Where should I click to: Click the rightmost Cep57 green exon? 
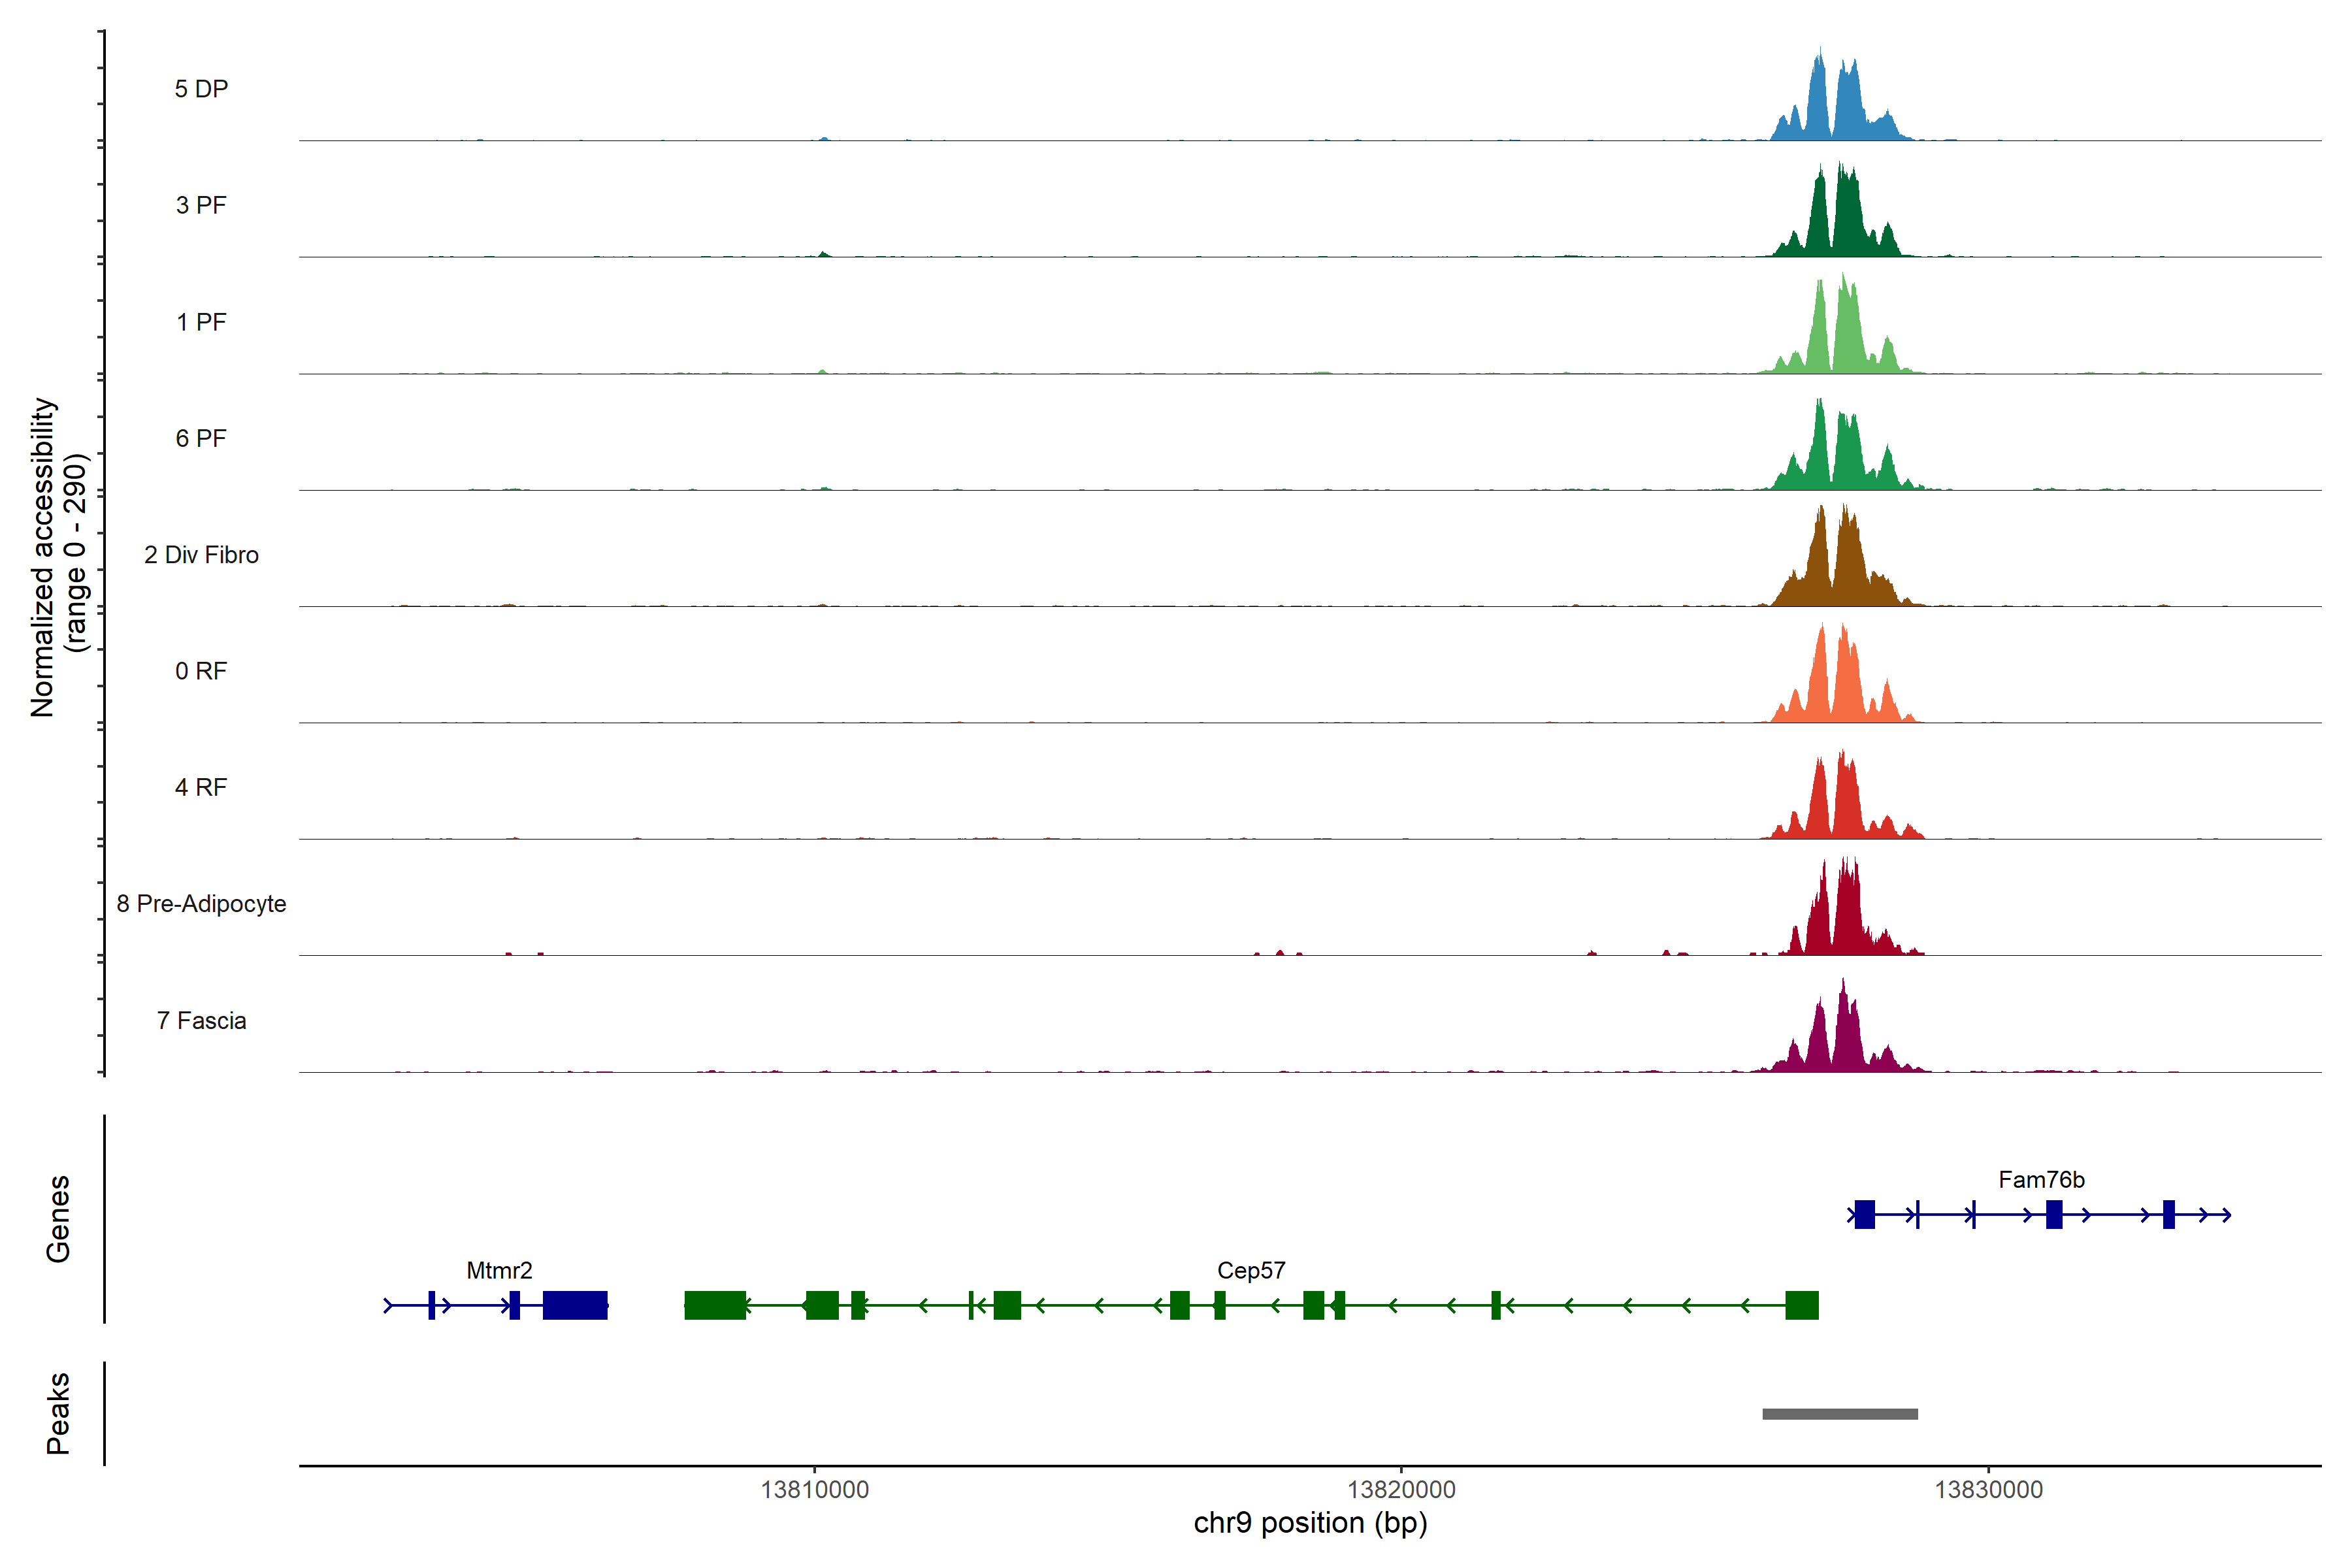[x=1801, y=1305]
